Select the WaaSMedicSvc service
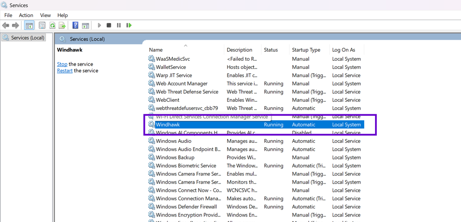 point(173,59)
